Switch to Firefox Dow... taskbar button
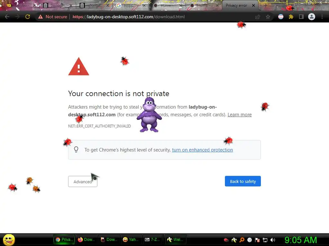The height and width of the screenshot is (246, 329). (86, 240)
